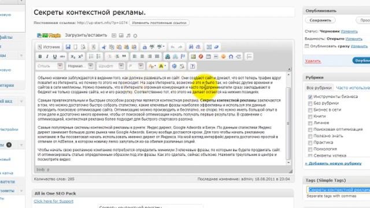Toggle italic formatting
The width and height of the screenshot is (370, 208).
47,57
